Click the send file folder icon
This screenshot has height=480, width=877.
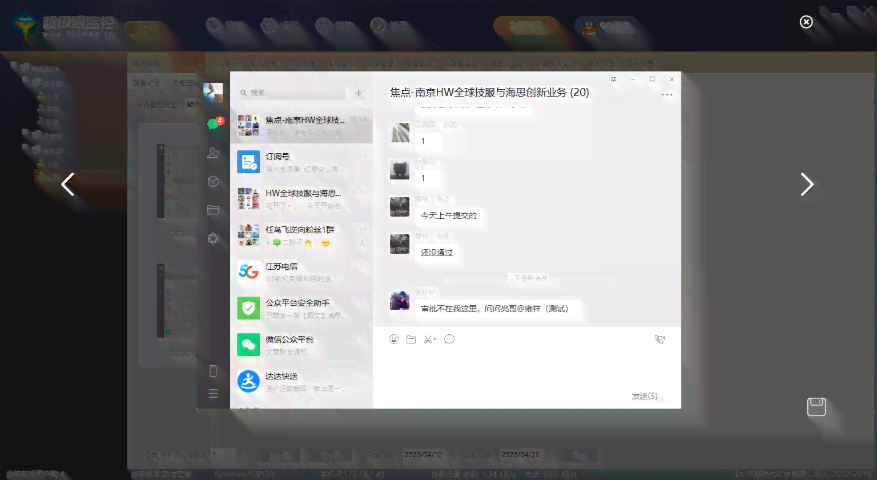point(411,339)
